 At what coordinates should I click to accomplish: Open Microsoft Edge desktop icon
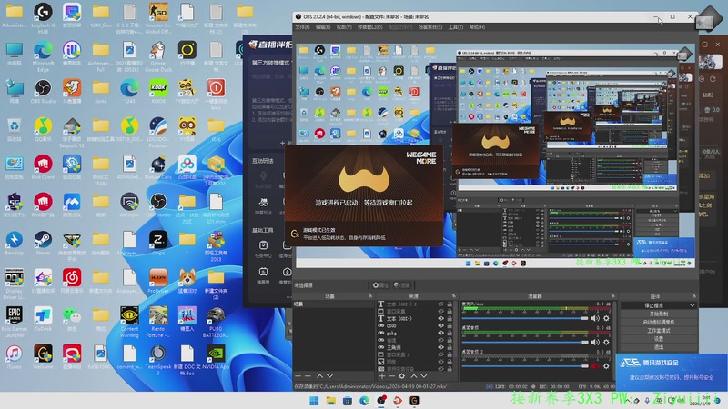(43, 51)
